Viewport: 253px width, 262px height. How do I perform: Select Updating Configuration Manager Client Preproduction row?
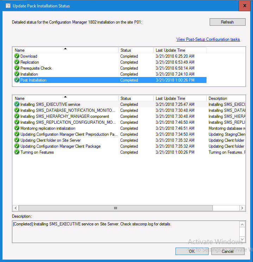129,134
